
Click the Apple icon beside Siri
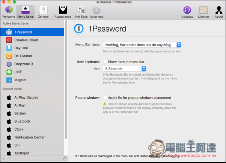coord(9,145)
